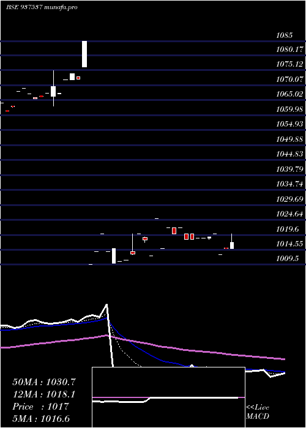Click the 50MA : 1030.7 readout
306x428 pixels.
pyautogui.click(x=44, y=382)
